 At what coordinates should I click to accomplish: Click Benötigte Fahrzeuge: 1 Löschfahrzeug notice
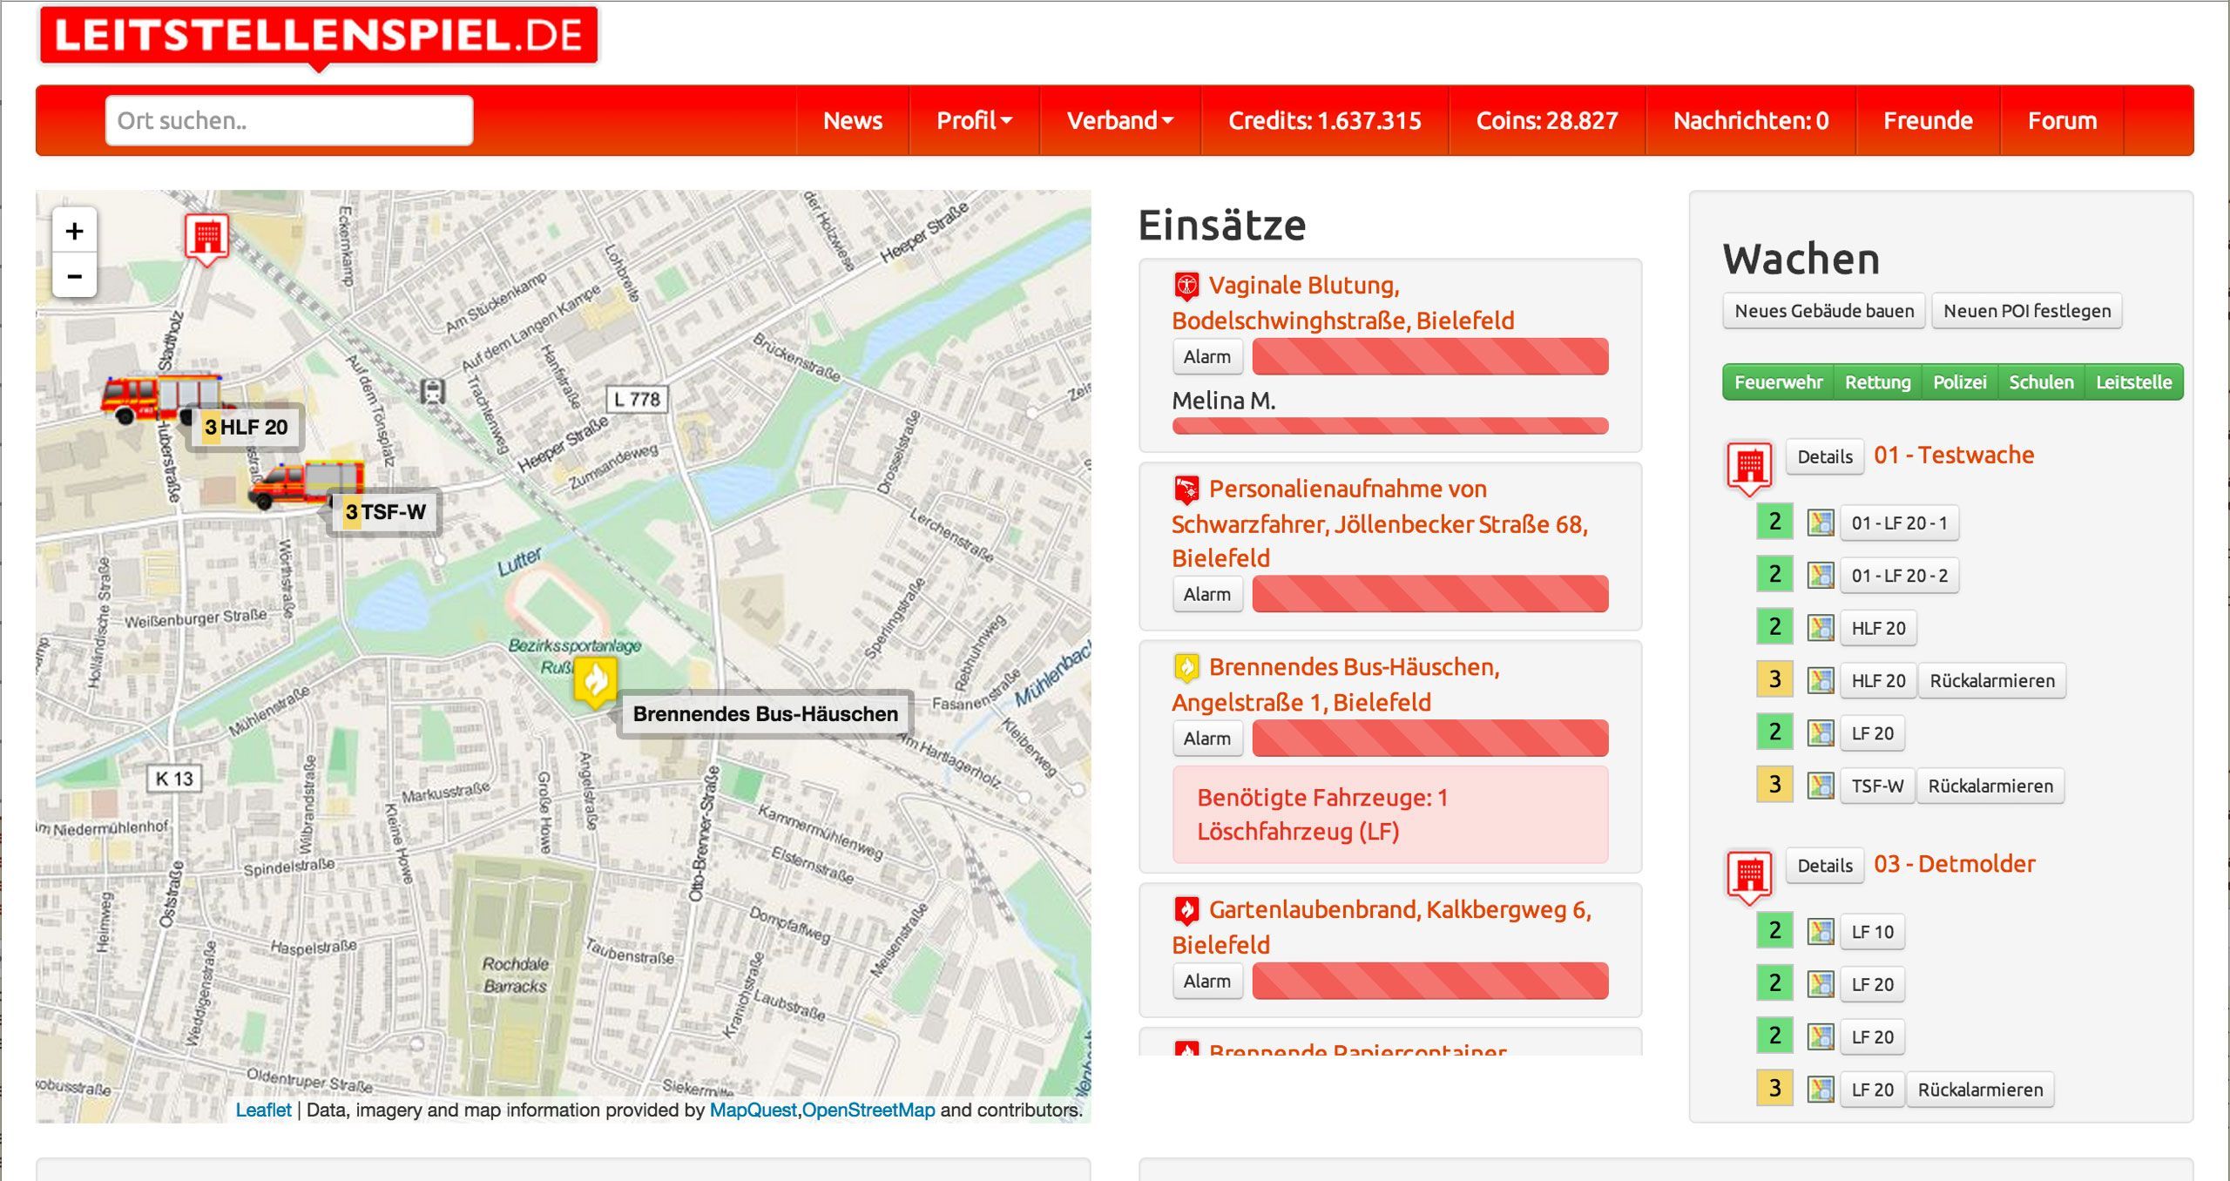tap(1390, 815)
